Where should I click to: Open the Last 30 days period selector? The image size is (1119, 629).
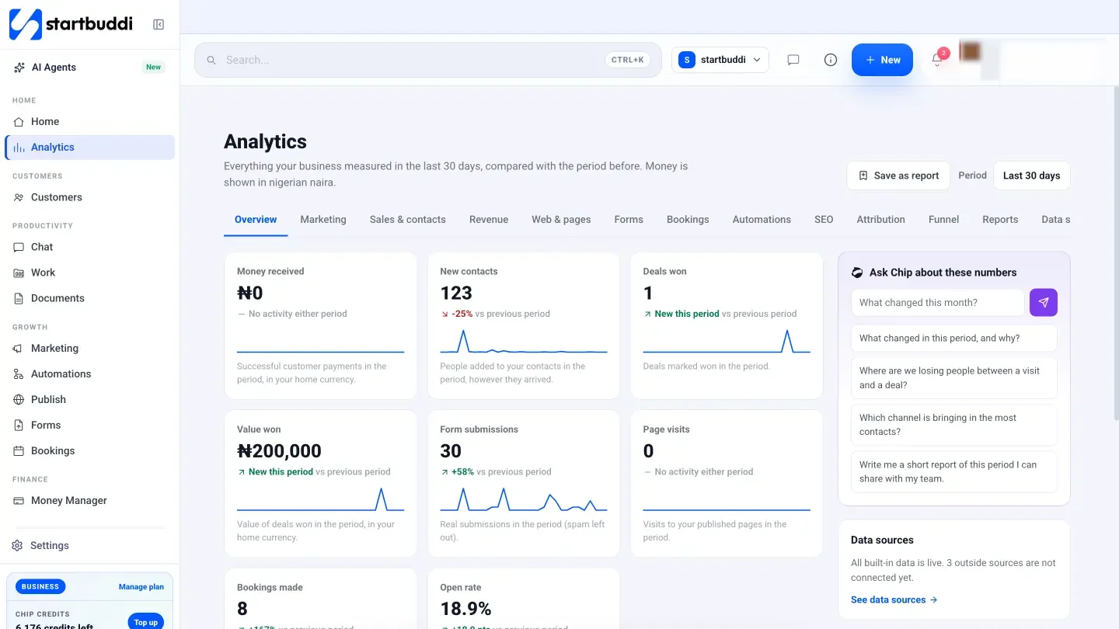pyautogui.click(x=1032, y=175)
